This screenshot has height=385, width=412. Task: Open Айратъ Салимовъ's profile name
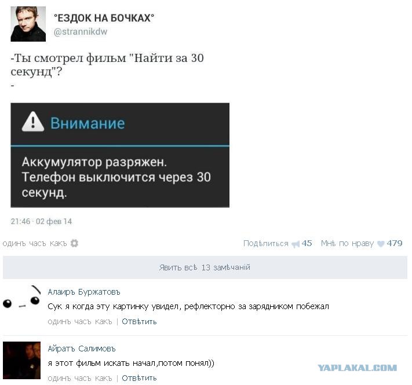[x=82, y=349]
